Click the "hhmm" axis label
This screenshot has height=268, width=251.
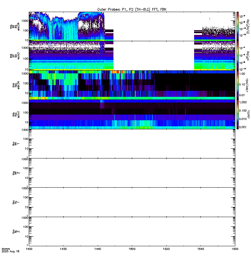pyautogui.click(x=6, y=249)
